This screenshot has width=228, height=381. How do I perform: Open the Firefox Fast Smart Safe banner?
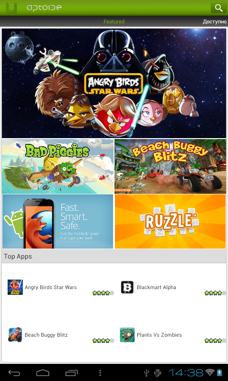pyautogui.click(x=57, y=221)
